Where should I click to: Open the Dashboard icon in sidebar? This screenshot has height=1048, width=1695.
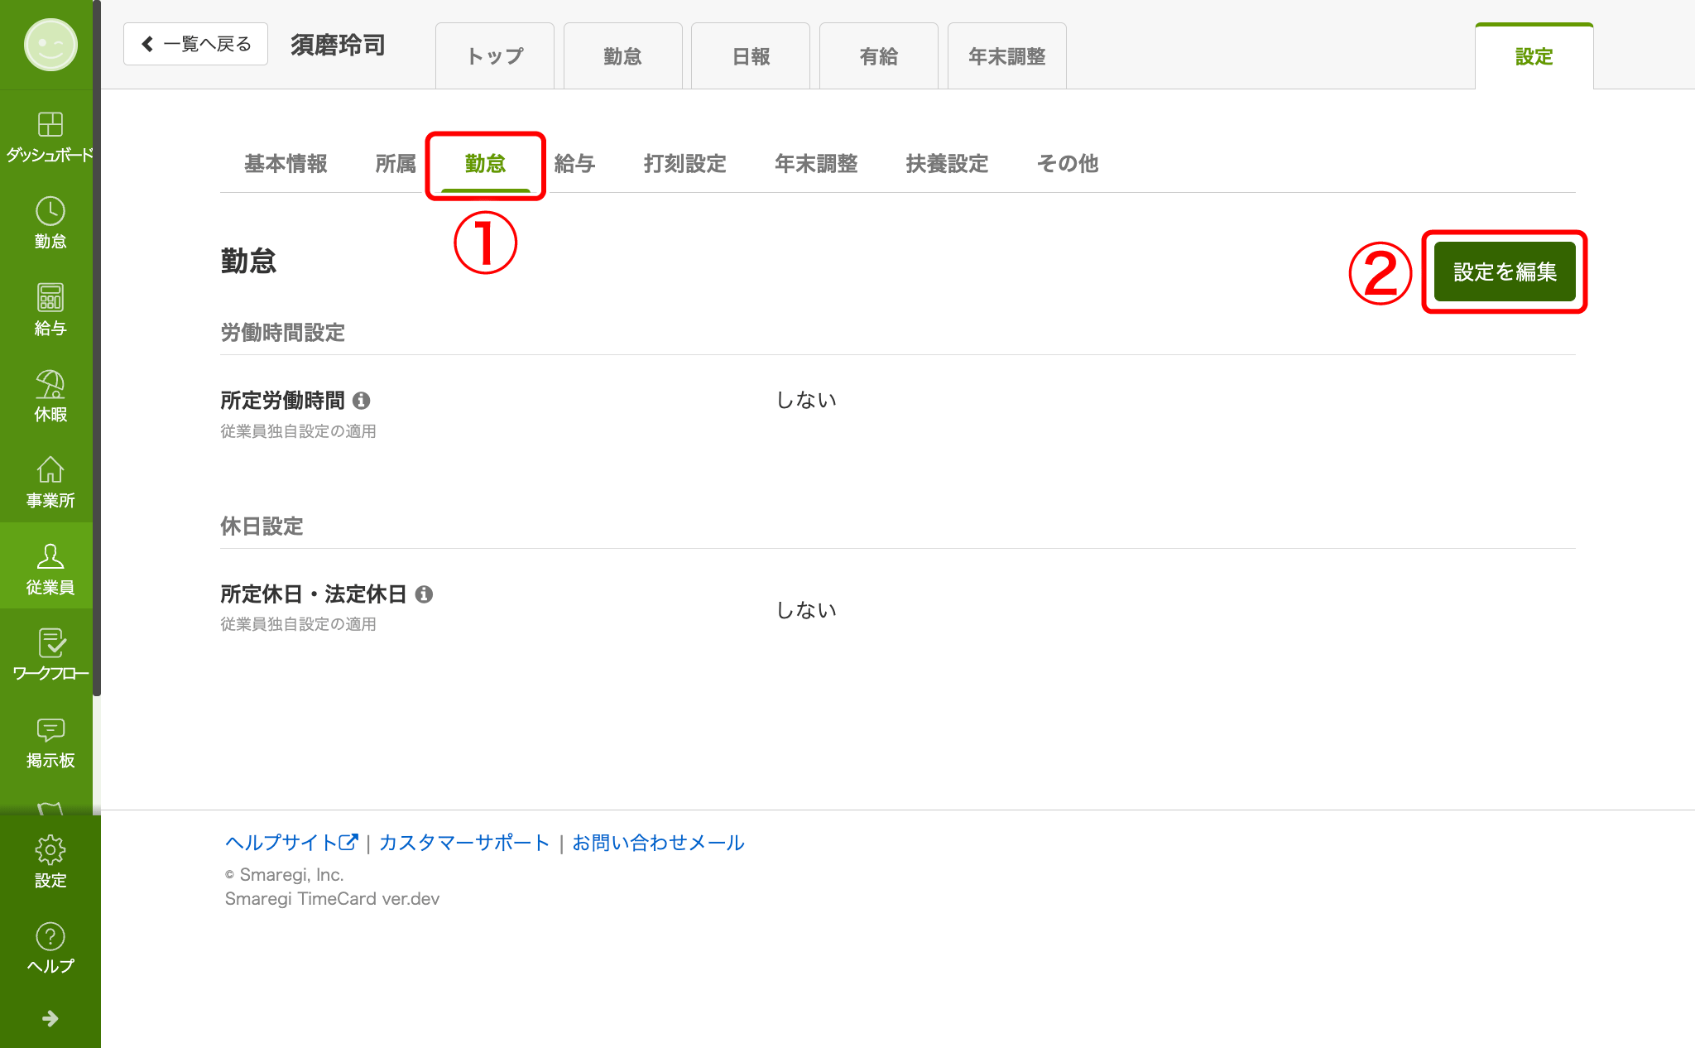pos(50,125)
